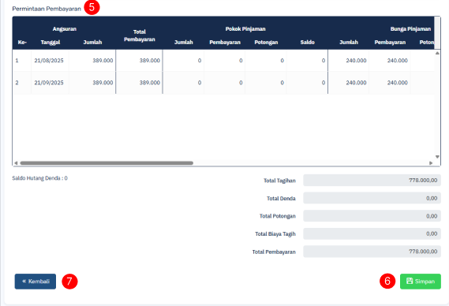Click the Tanggal column header
Image resolution: width=449 pixels, height=306 pixels.
tap(51, 42)
